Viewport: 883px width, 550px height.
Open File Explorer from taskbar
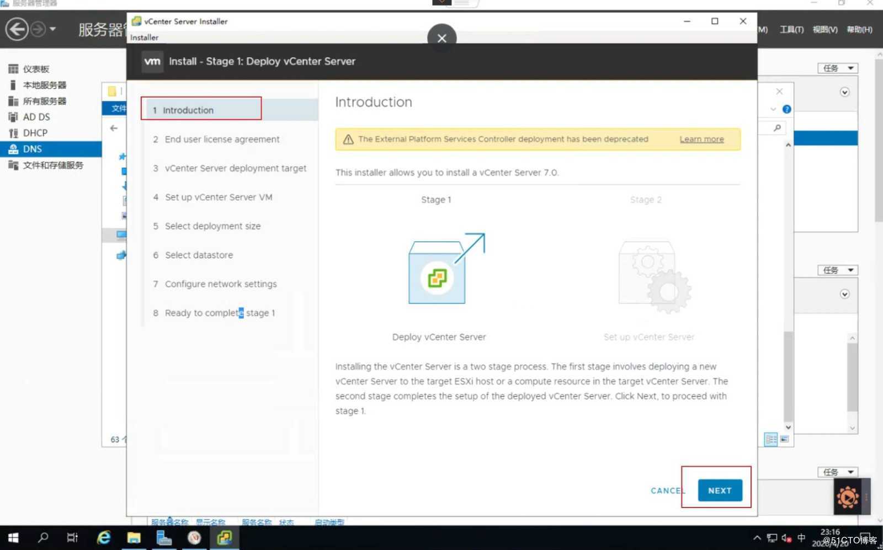click(x=134, y=537)
